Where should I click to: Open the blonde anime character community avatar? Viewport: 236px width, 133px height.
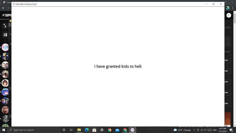coord(5,56)
